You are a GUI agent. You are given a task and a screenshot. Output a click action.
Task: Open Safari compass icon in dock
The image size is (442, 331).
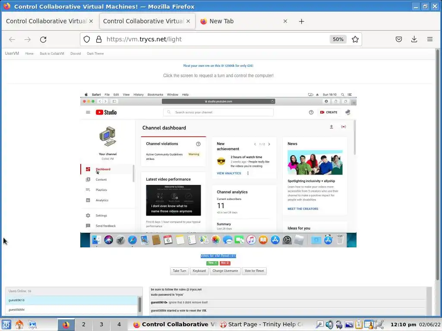(132, 240)
